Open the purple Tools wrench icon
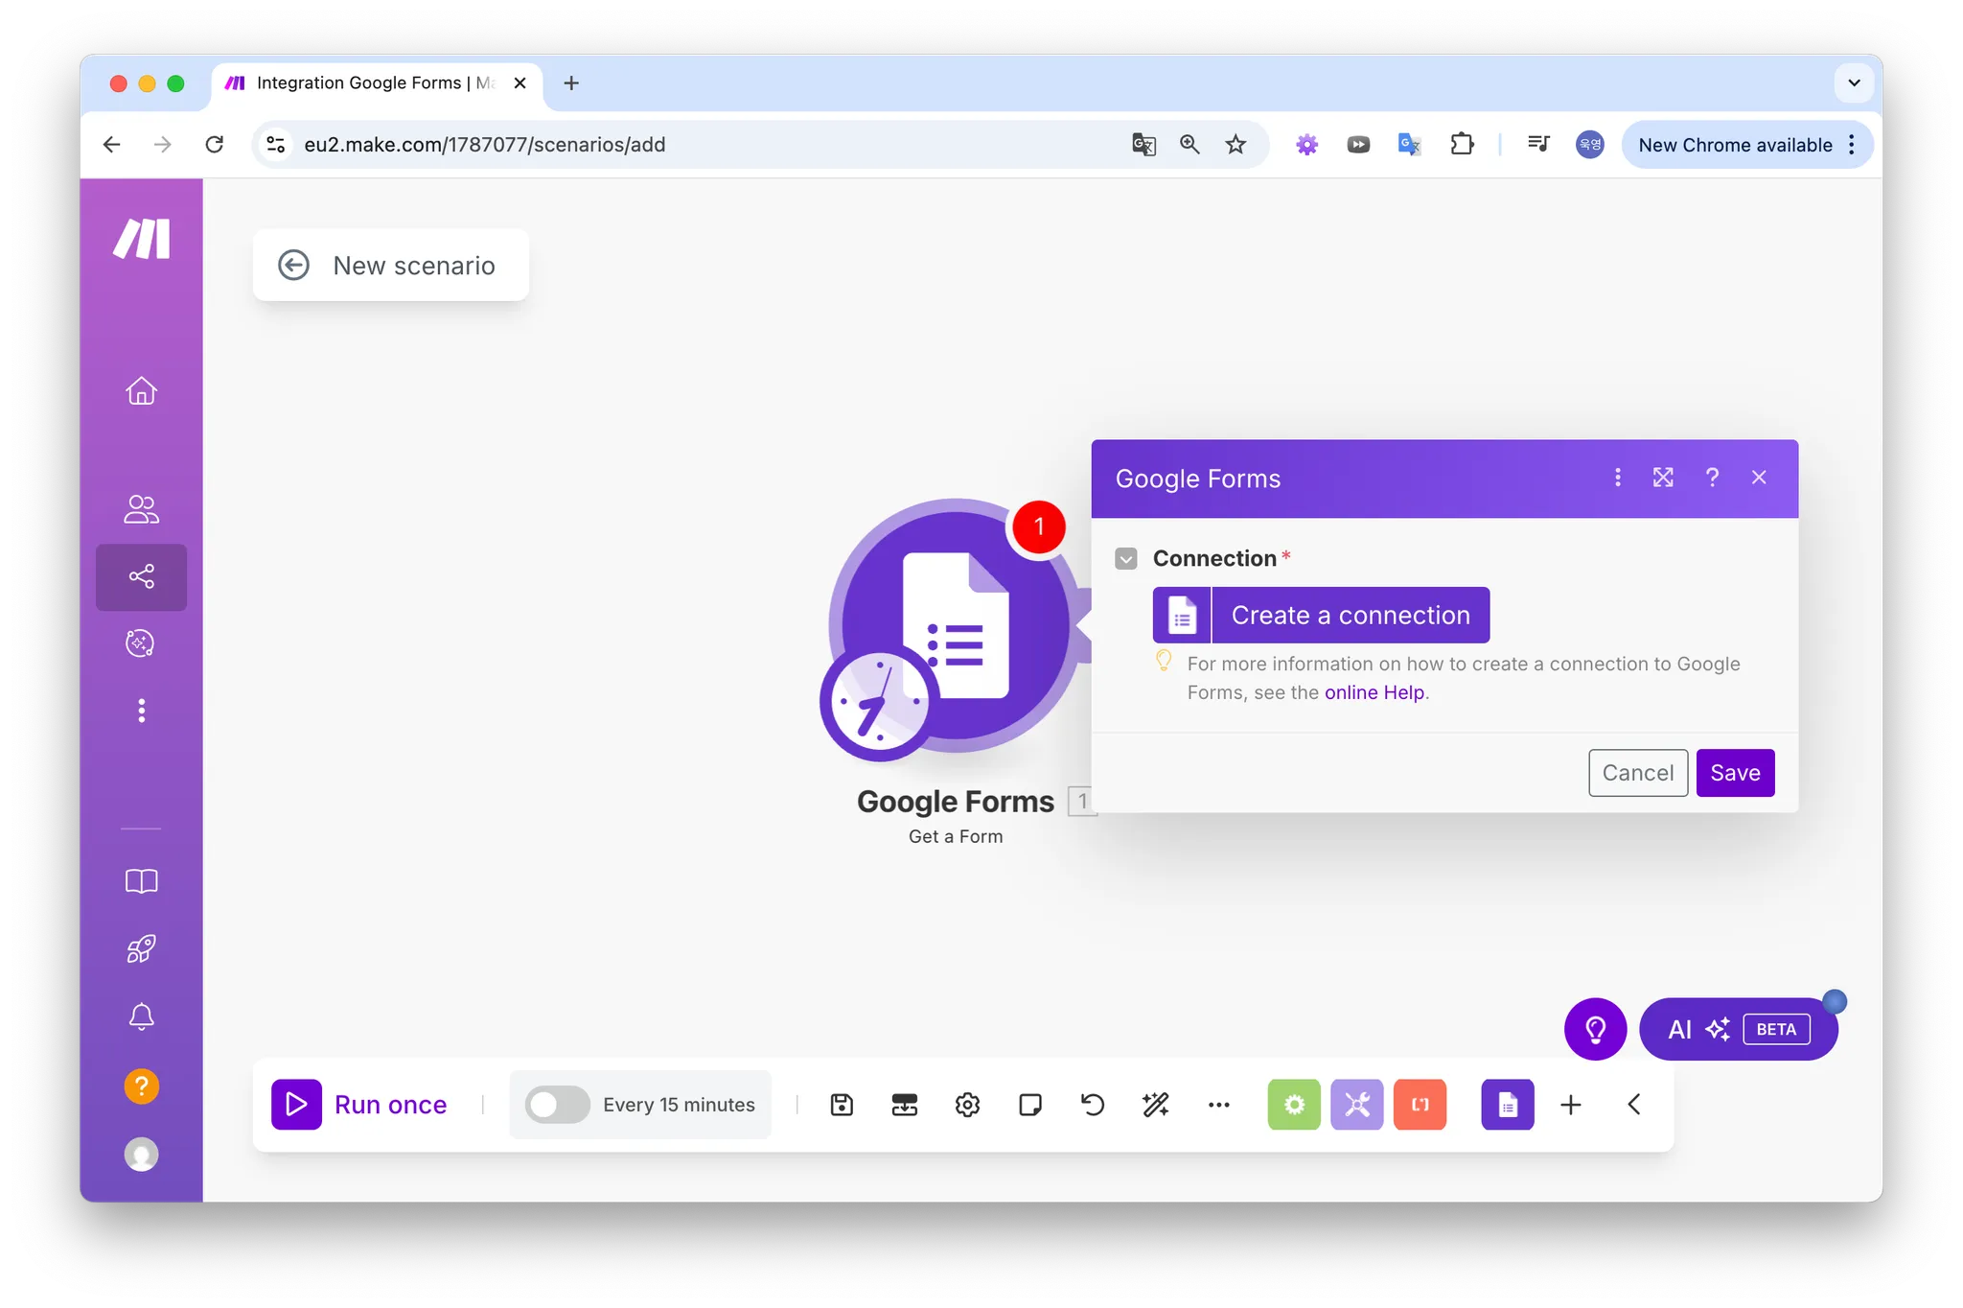Screen dimensions: 1963x1308 [x=1357, y=1105]
